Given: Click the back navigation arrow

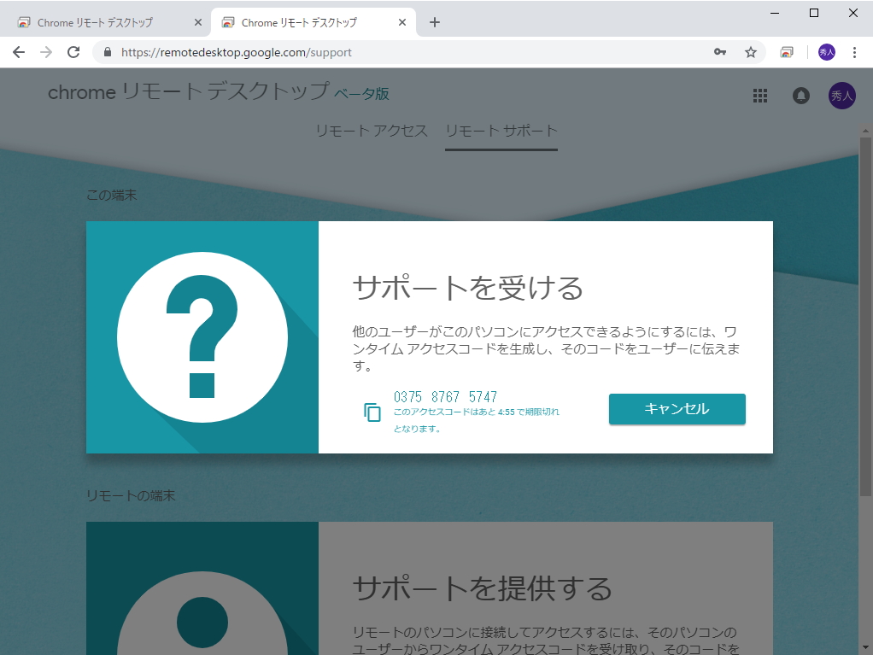Looking at the screenshot, I should tap(18, 52).
